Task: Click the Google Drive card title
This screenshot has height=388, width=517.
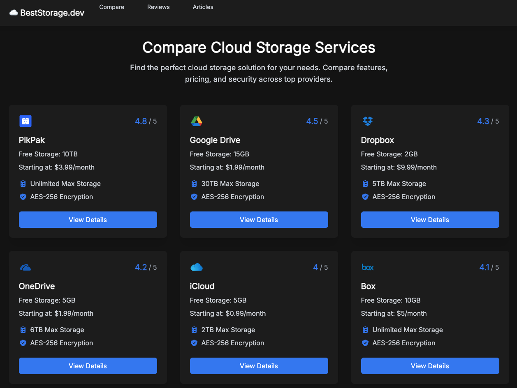Action: 215,140
